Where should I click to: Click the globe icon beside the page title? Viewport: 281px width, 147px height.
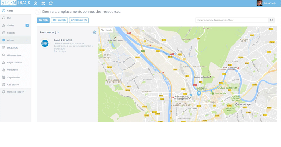(37, 12)
